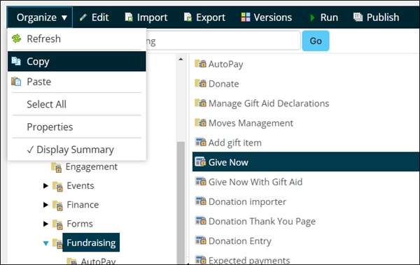Viewport: 420px width, 265px height.
Task: Open the Organize dropdown menu
Action: click(40, 17)
